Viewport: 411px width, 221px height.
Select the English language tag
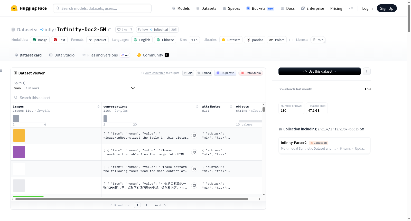pos(142,40)
